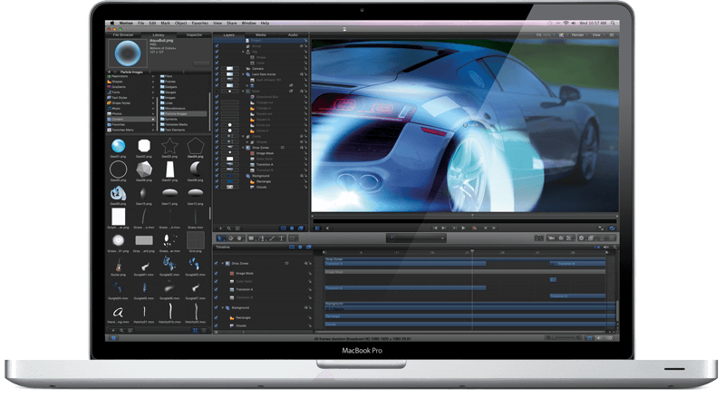Screen dimensions: 725x417
Task: Pick the Pan hand tool
Action: point(239,238)
